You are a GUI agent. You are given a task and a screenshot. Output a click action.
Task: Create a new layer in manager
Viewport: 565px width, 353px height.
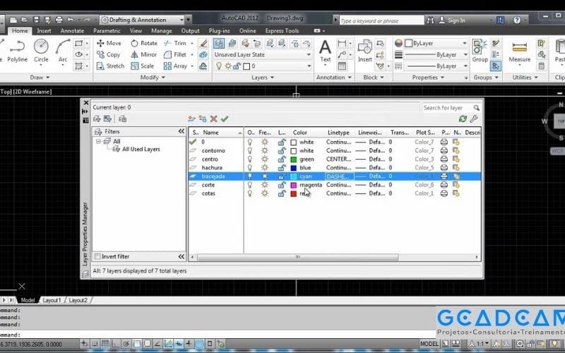coord(191,119)
